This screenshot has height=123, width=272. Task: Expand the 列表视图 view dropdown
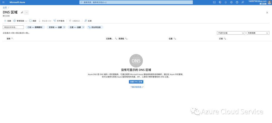[x=258, y=33]
